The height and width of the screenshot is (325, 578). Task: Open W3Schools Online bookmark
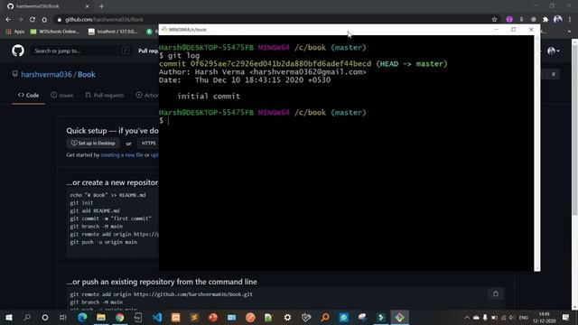[54, 32]
